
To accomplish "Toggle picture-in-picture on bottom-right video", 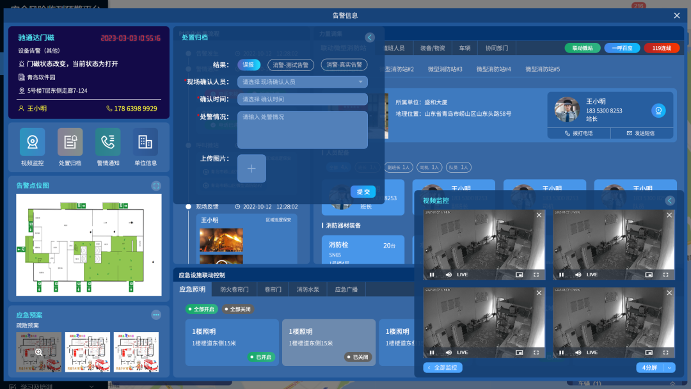I will (x=649, y=353).
